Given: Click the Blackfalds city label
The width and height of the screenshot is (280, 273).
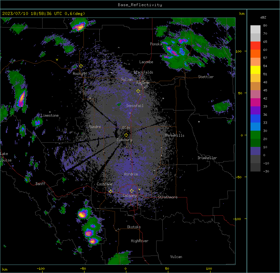Looking at the screenshot, I should click(143, 72).
